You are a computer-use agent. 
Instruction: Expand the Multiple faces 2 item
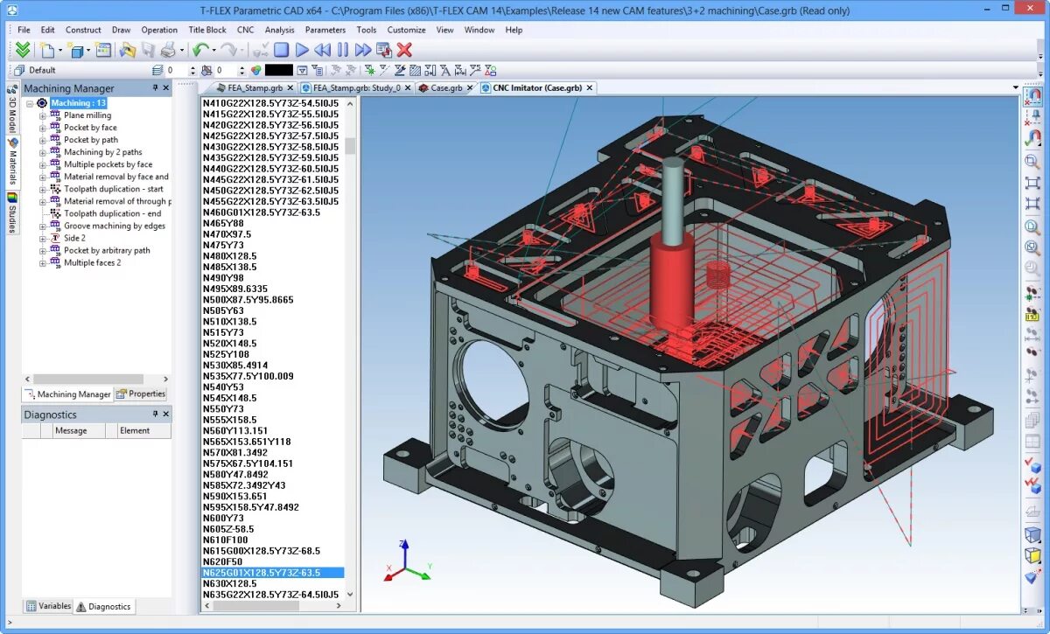point(42,262)
